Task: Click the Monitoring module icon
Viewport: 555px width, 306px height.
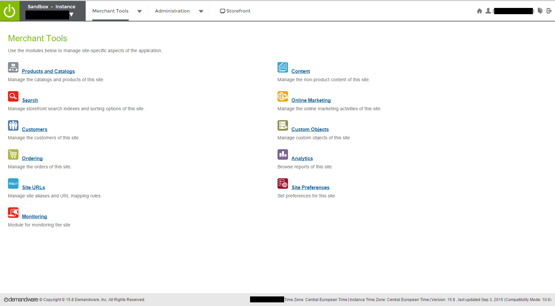Action: click(x=13, y=213)
